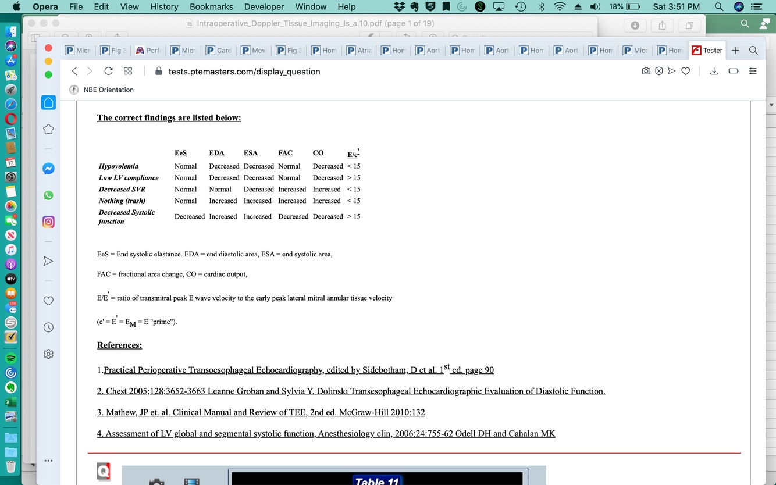
Task: Open bookmarks star in Opera sidebar
Action: (49, 129)
